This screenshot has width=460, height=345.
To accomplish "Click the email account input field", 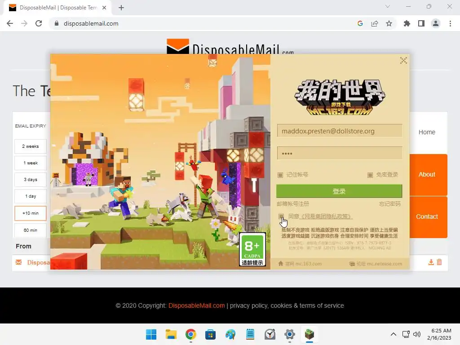I will click(x=340, y=131).
